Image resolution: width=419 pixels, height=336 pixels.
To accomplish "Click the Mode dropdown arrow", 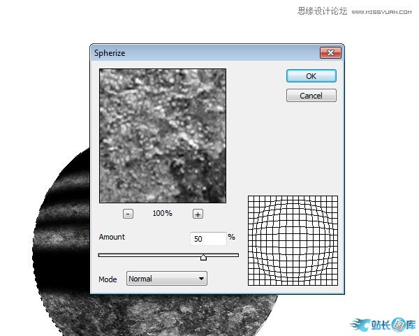I will [202, 279].
